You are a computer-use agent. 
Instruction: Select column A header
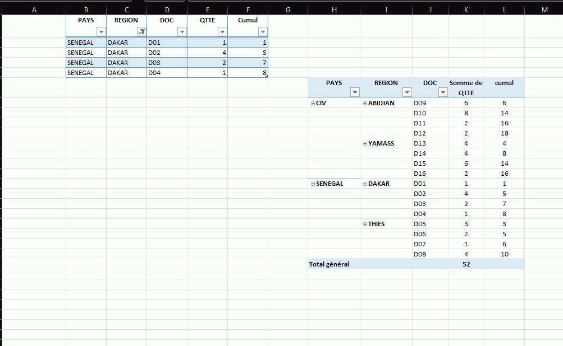34,10
